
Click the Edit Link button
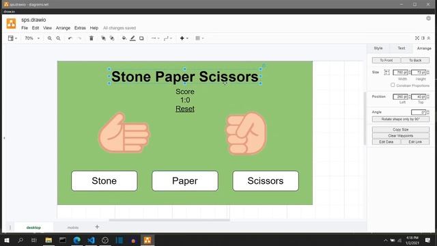click(x=415, y=142)
